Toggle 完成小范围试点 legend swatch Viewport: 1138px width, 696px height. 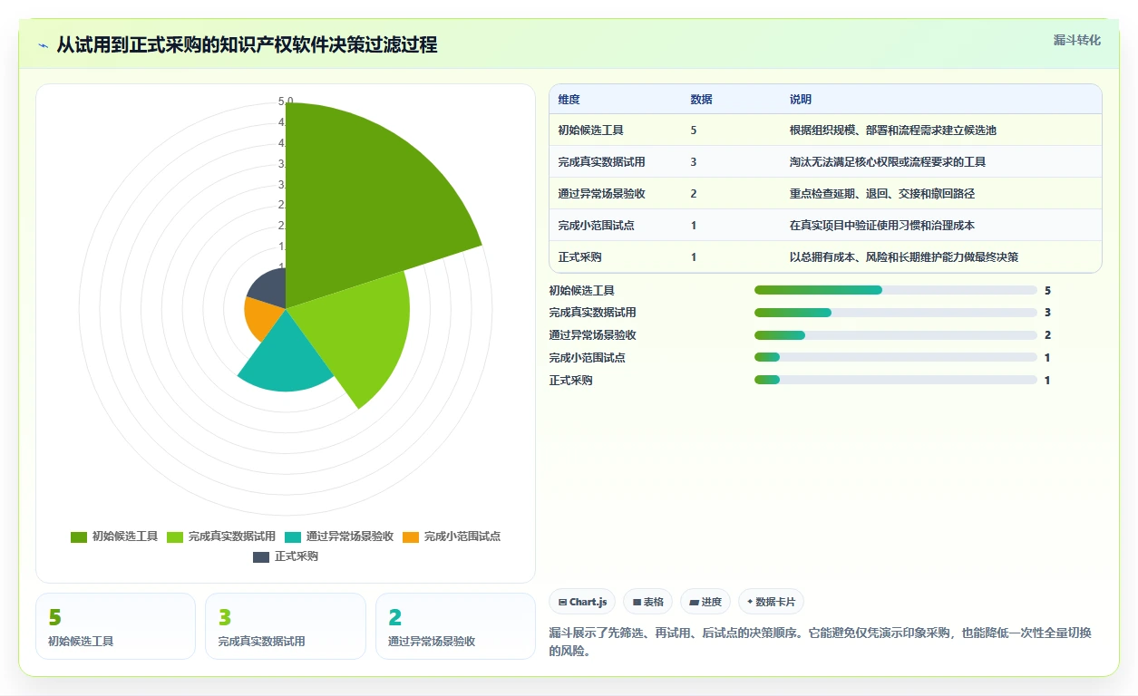tap(411, 536)
